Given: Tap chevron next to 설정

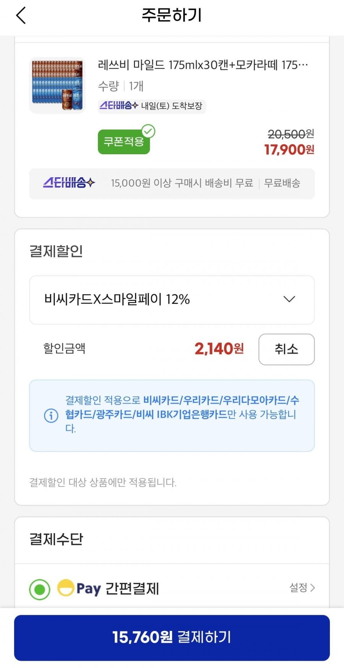Looking at the screenshot, I should 312,588.
